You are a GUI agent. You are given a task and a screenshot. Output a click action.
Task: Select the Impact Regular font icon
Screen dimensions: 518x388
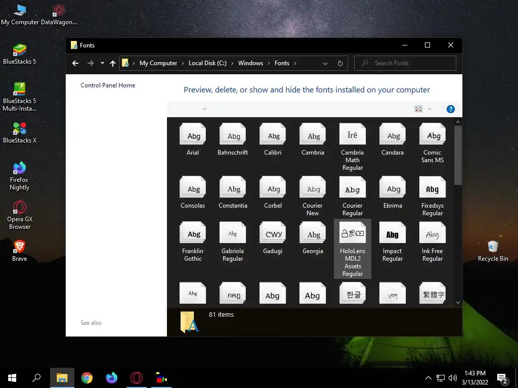[393, 232]
